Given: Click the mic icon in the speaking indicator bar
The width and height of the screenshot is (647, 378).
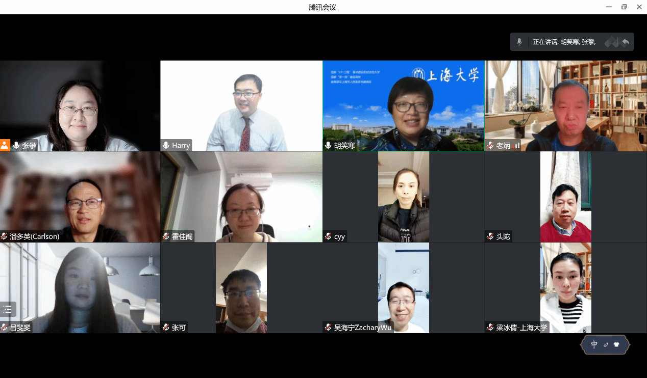Looking at the screenshot, I should (519, 42).
